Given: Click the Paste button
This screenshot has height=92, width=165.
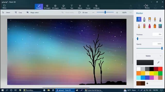Looking at the screenshot, I should click(x=131, y=7).
